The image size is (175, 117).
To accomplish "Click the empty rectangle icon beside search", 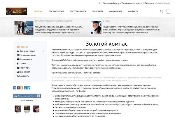I will click(168, 11).
